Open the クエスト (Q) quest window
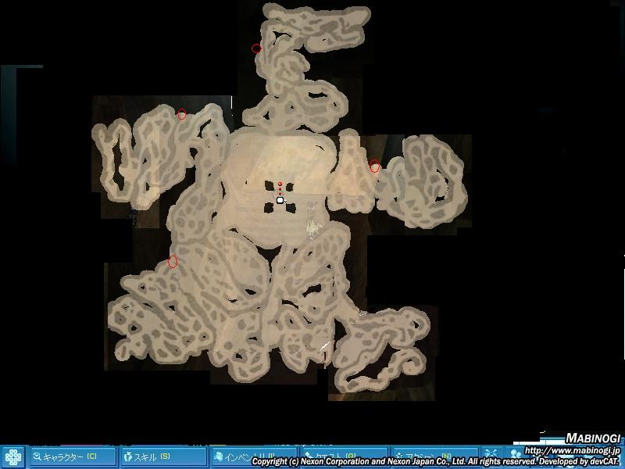 pyautogui.click(x=344, y=456)
